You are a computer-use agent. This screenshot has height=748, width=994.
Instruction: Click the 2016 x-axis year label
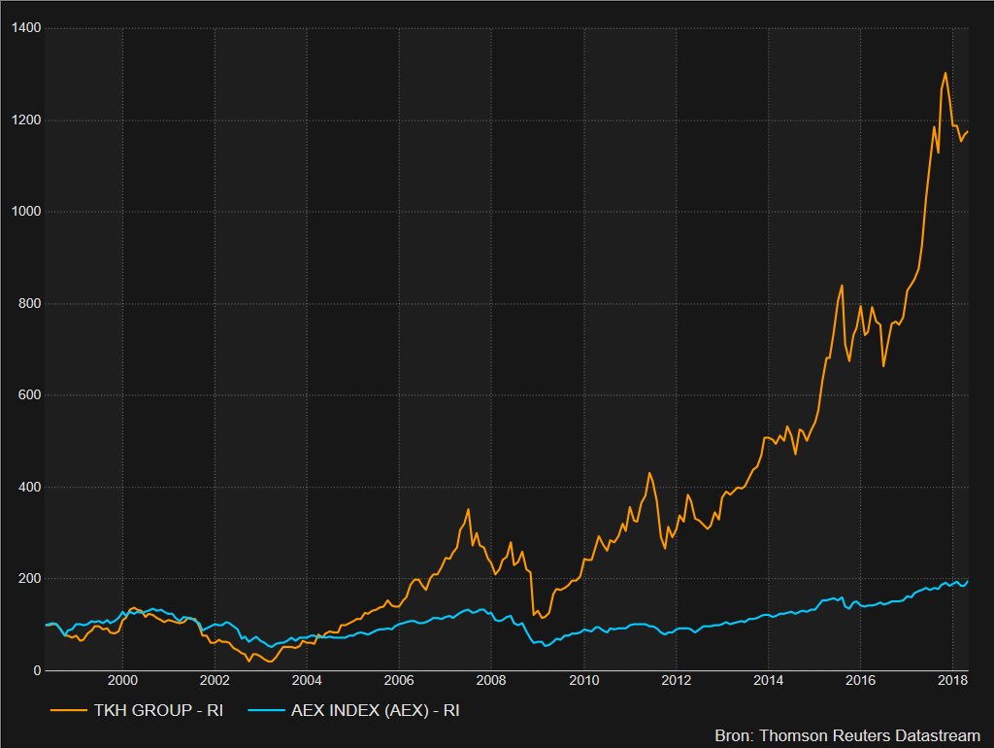[860, 680]
